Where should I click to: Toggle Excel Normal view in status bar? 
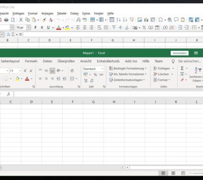pyautogui.click(x=163, y=173)
